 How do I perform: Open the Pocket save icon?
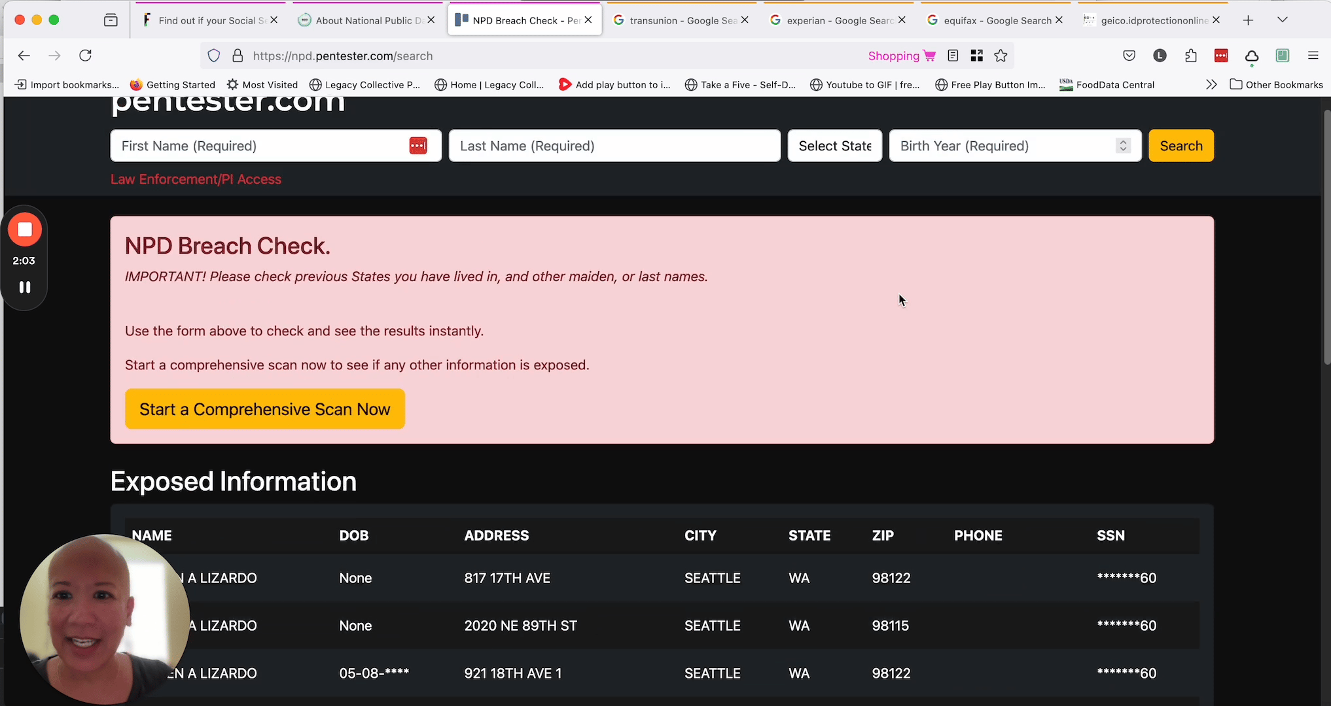(1129, 56)
